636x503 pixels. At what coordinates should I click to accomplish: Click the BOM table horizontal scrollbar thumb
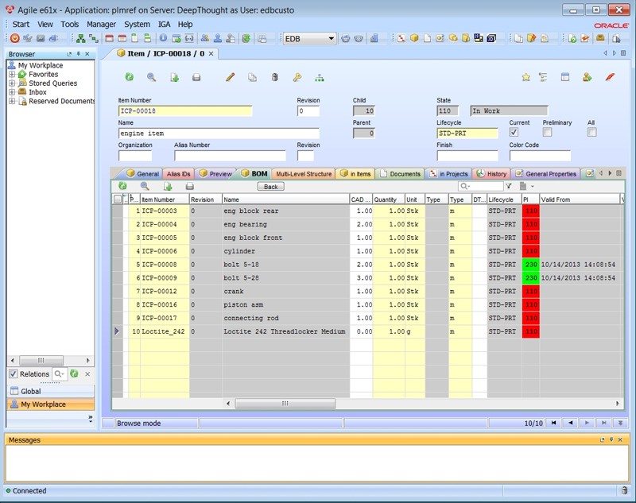click(x=285, y=404)
